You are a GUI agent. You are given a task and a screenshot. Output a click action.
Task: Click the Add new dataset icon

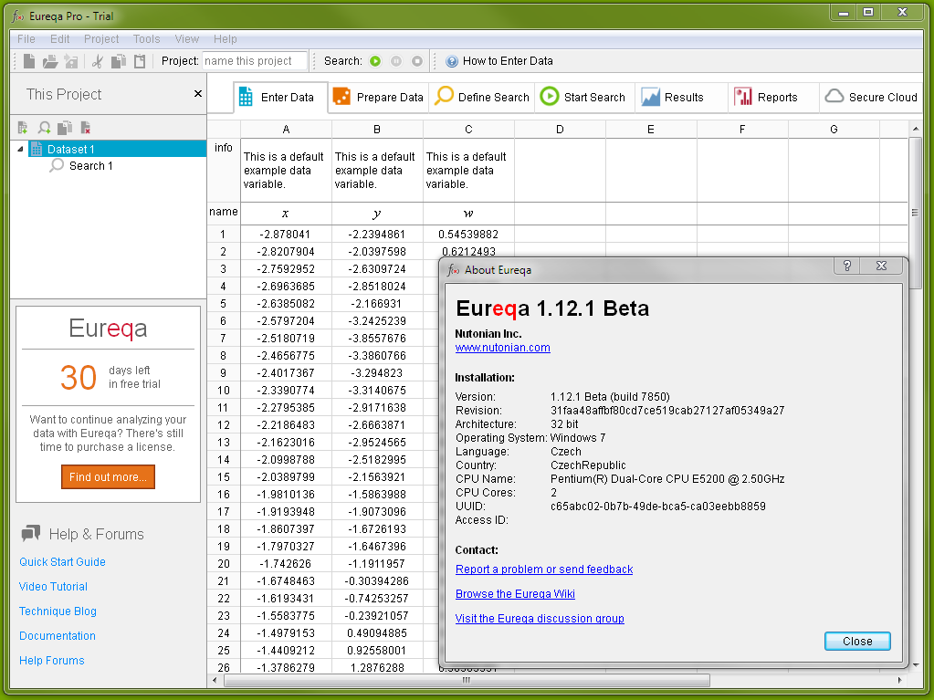point(24,128)
